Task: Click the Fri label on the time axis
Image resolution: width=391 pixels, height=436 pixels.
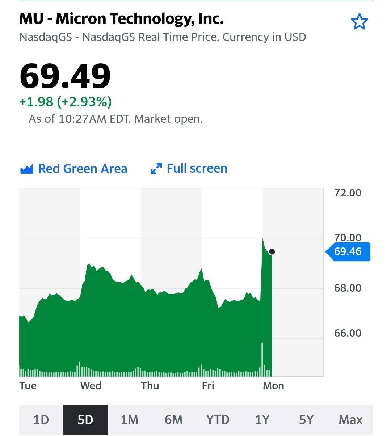Action: coord(208,386)
